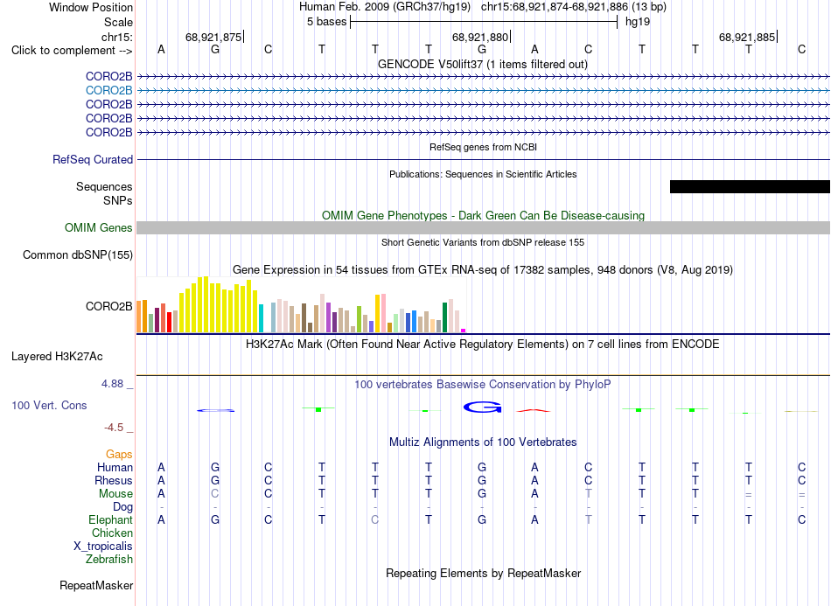Click the RepeatMasker track label
The width and height of the screenshot is (831, 606).
[x=96, y=586]
